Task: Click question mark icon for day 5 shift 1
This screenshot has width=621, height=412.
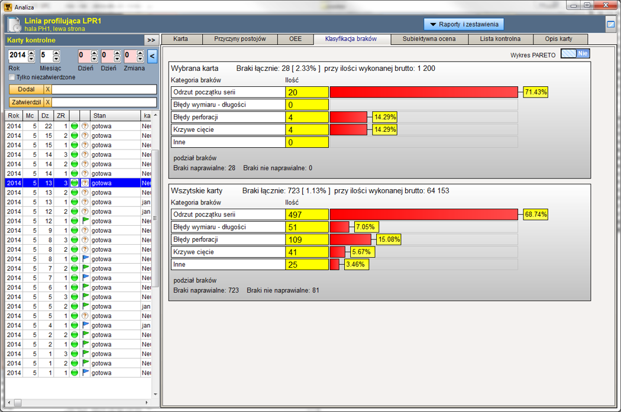Action: [85, 316]
